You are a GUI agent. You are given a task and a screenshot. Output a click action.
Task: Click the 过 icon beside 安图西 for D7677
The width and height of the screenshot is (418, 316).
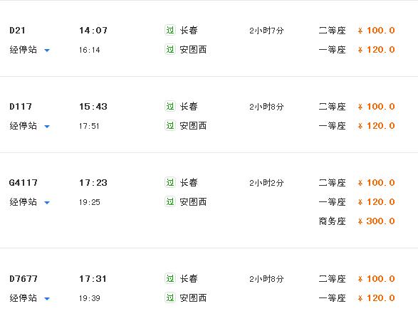[170, 297]
